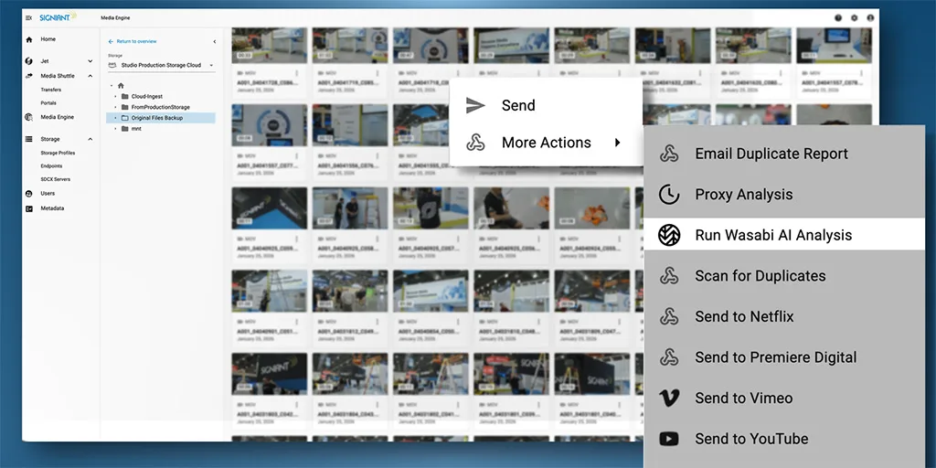Image resolution: width=936 pixels, height=468 pixels.
Task: Go to Storage Profiles in sidebar
Action: pyautogui.click(x=58, y=153)
